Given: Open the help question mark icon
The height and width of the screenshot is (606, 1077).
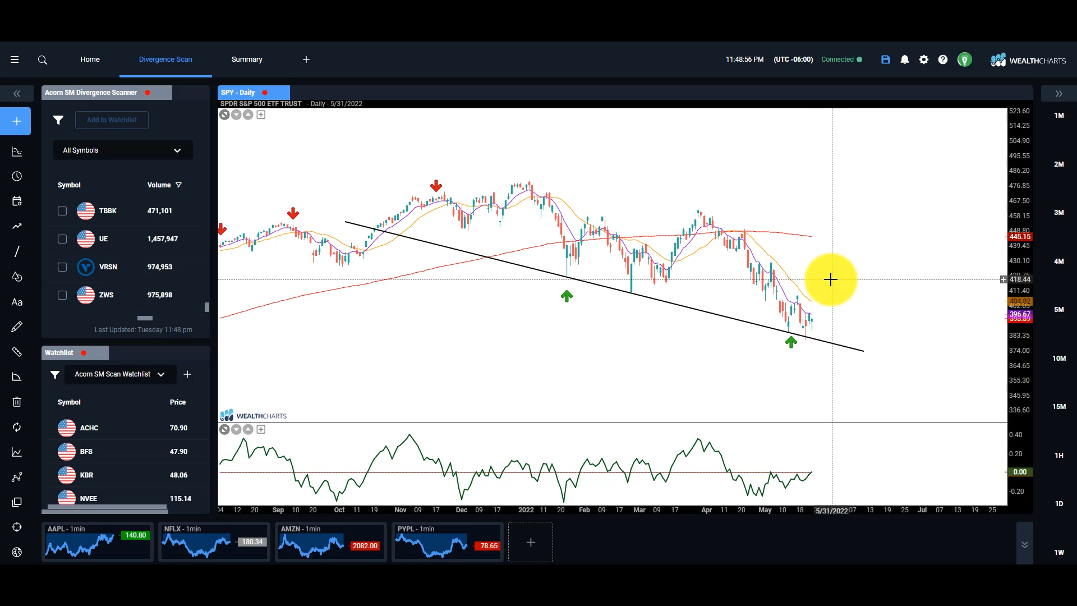Looking at the screenshot, I should [x=943, y=59].
